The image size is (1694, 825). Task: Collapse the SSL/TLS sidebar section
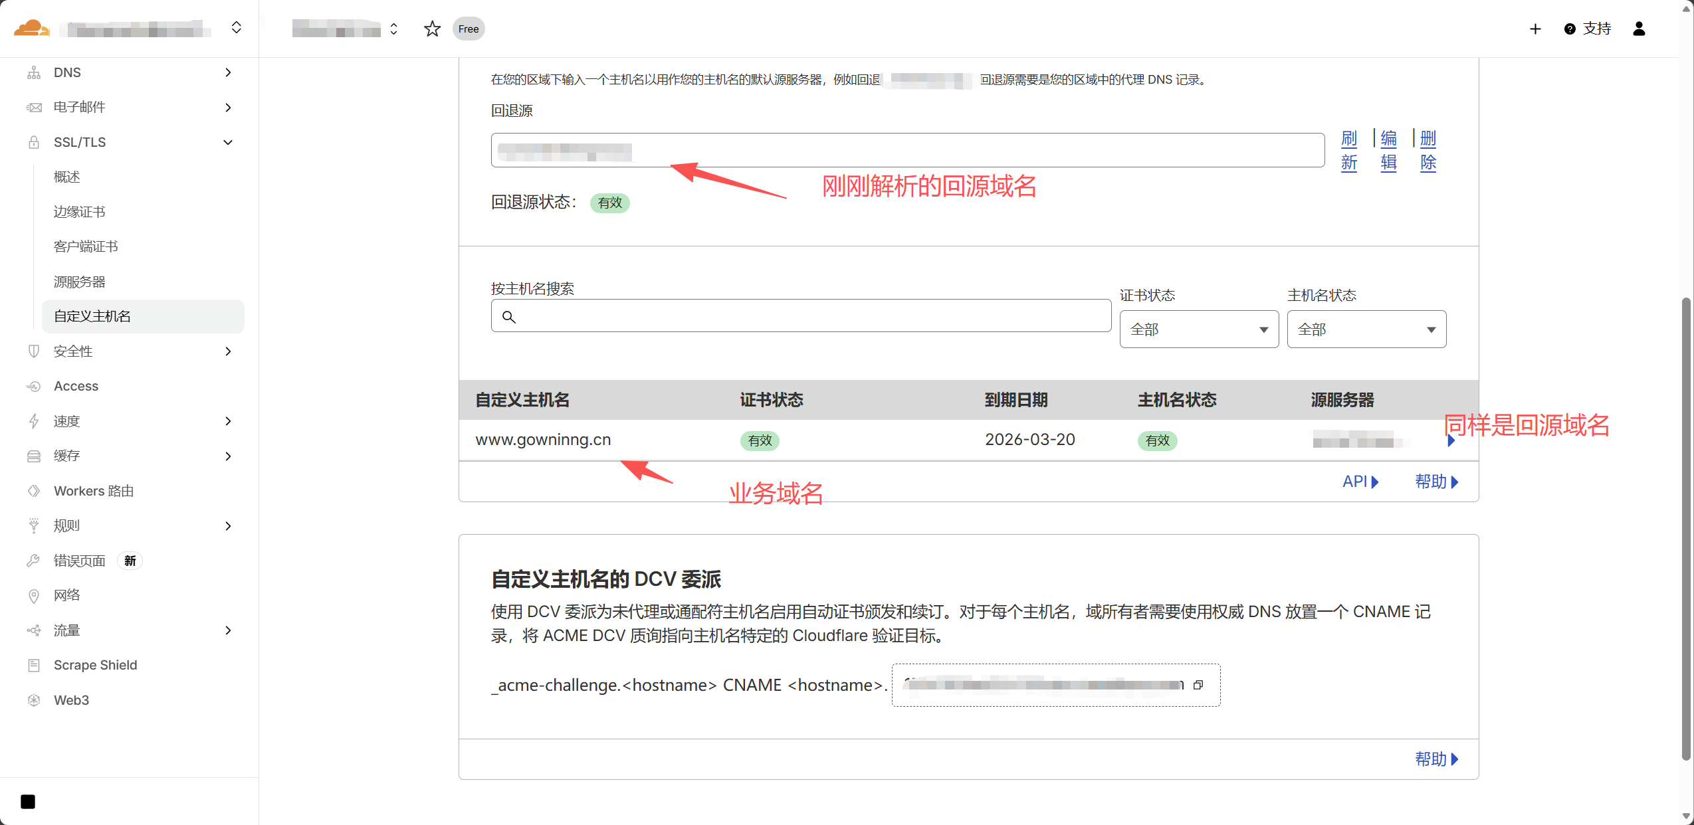coord(228,142)
